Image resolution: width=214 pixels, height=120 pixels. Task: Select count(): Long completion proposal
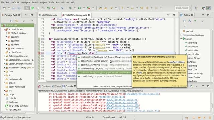pyautogui.click(x=105, y=76)
